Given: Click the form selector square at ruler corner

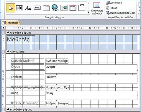Looking at the screenshot, I should (x=3, y=28).
